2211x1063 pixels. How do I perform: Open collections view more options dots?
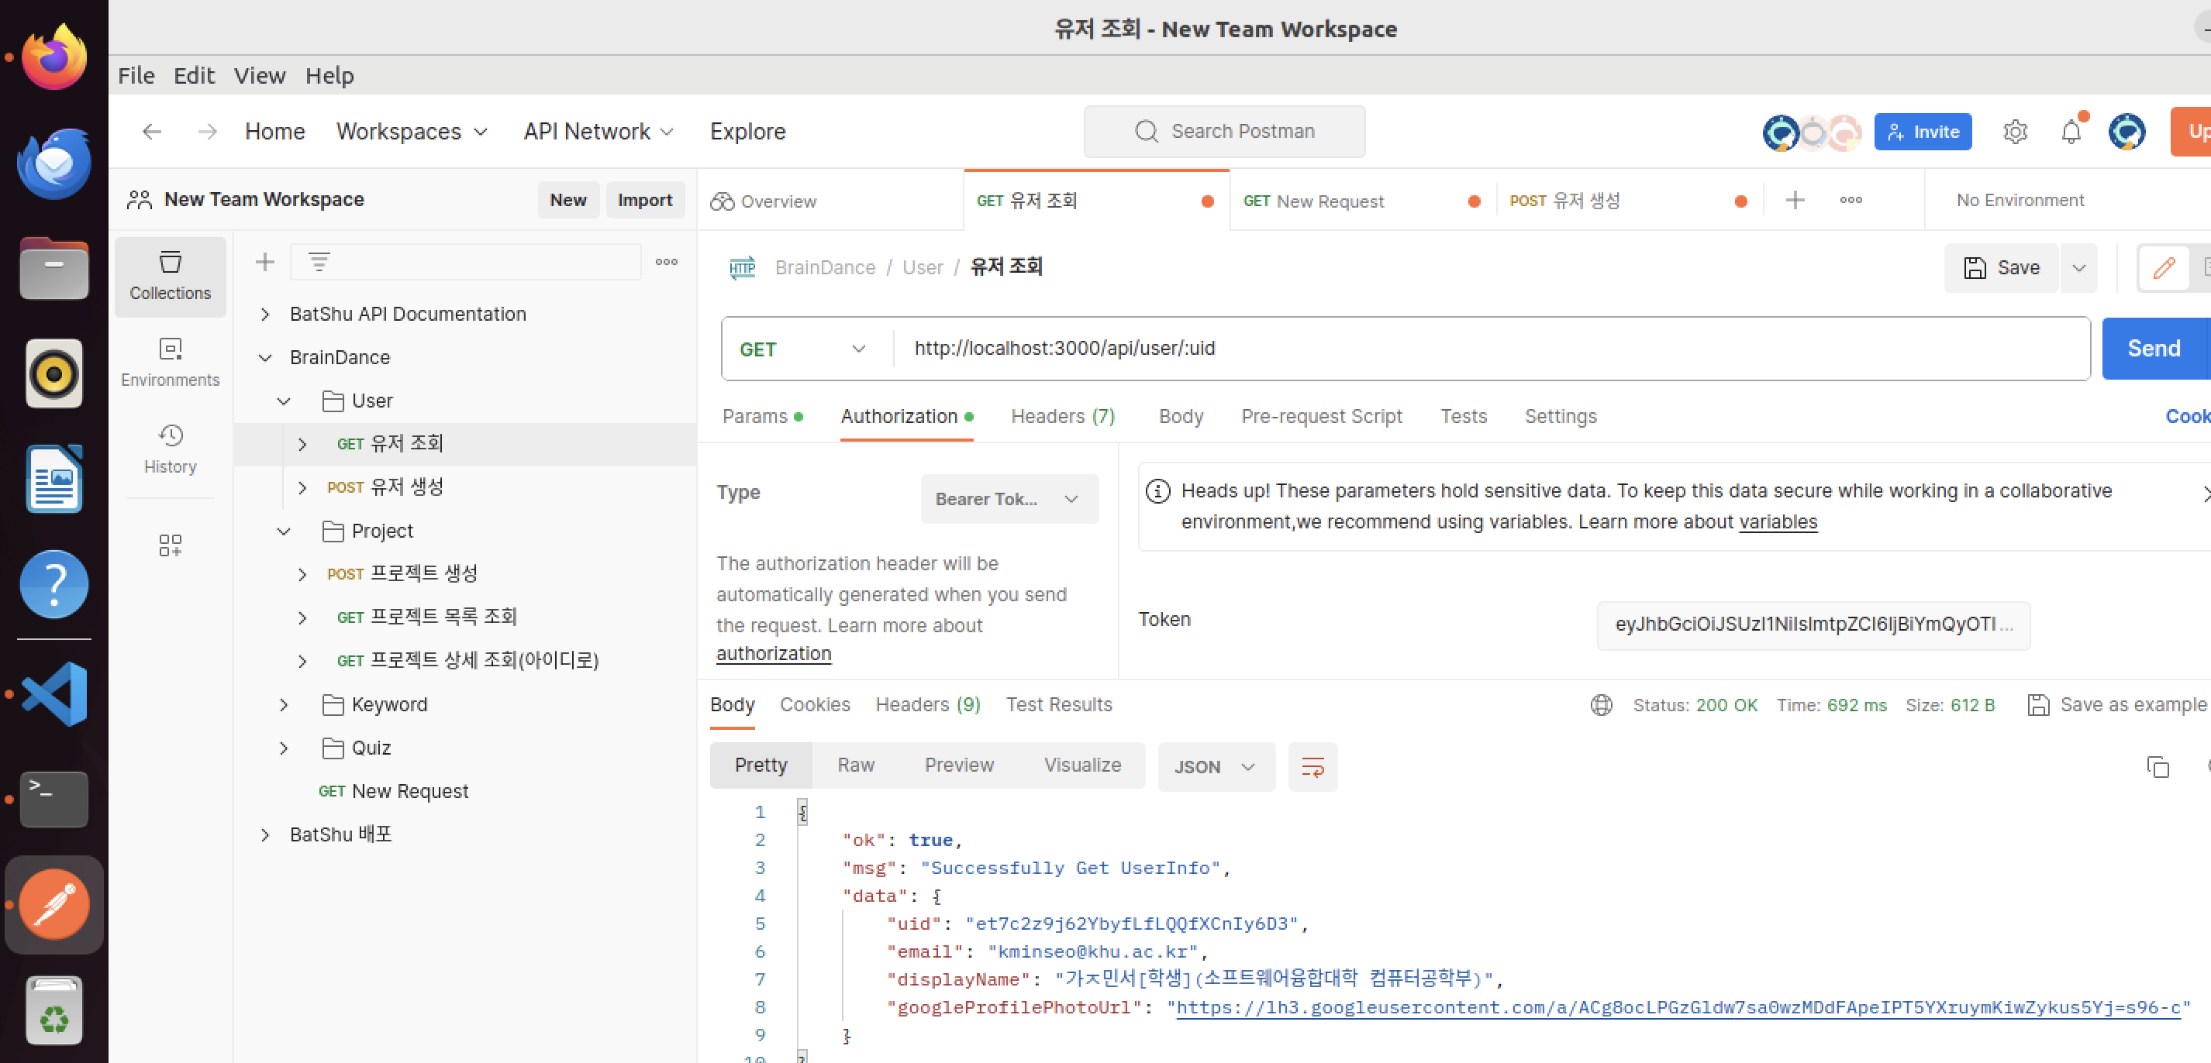(x=666, y=262)
